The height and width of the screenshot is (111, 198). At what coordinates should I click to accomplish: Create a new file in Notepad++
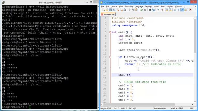104,10
